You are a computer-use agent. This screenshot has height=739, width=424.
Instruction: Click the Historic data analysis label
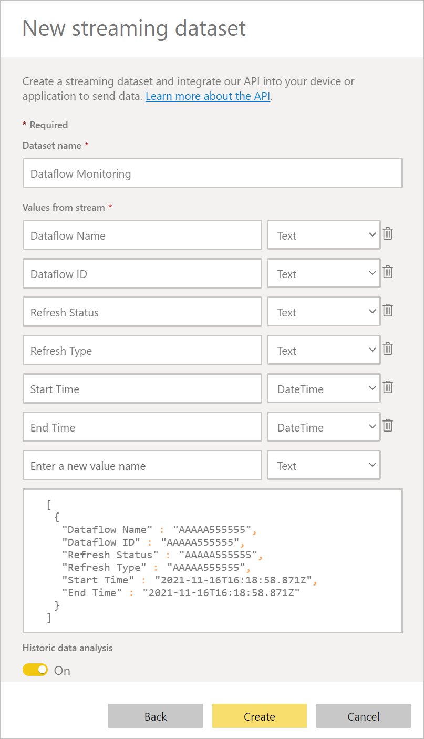pyautogui.click(x=68, y=648)
